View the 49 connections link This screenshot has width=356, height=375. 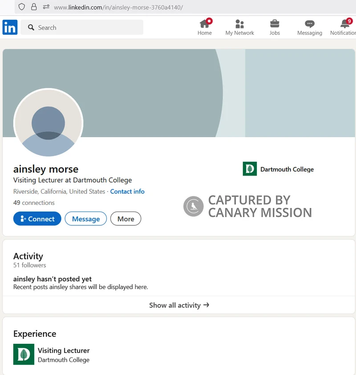point(34,203)
